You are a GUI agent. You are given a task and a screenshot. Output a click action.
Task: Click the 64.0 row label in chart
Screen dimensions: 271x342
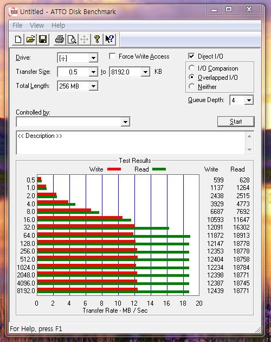point(29,236)
